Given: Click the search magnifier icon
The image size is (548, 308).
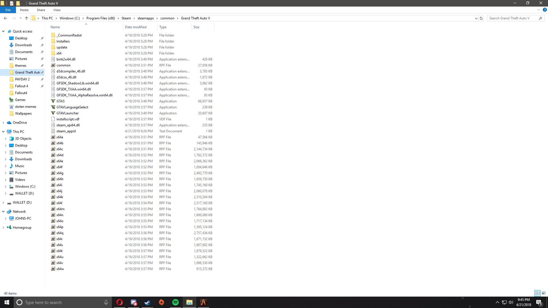Looking at the screenshot, I should (540, 18).
